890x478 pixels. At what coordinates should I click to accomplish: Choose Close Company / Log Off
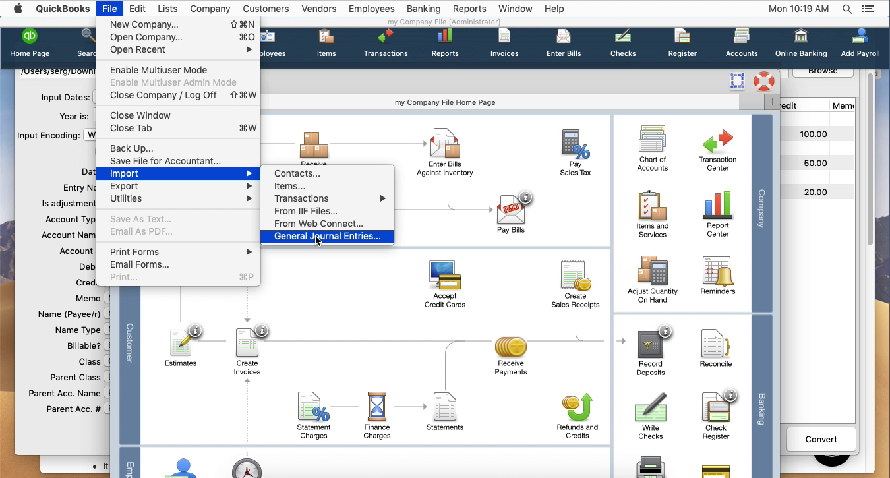coord(178,95)
